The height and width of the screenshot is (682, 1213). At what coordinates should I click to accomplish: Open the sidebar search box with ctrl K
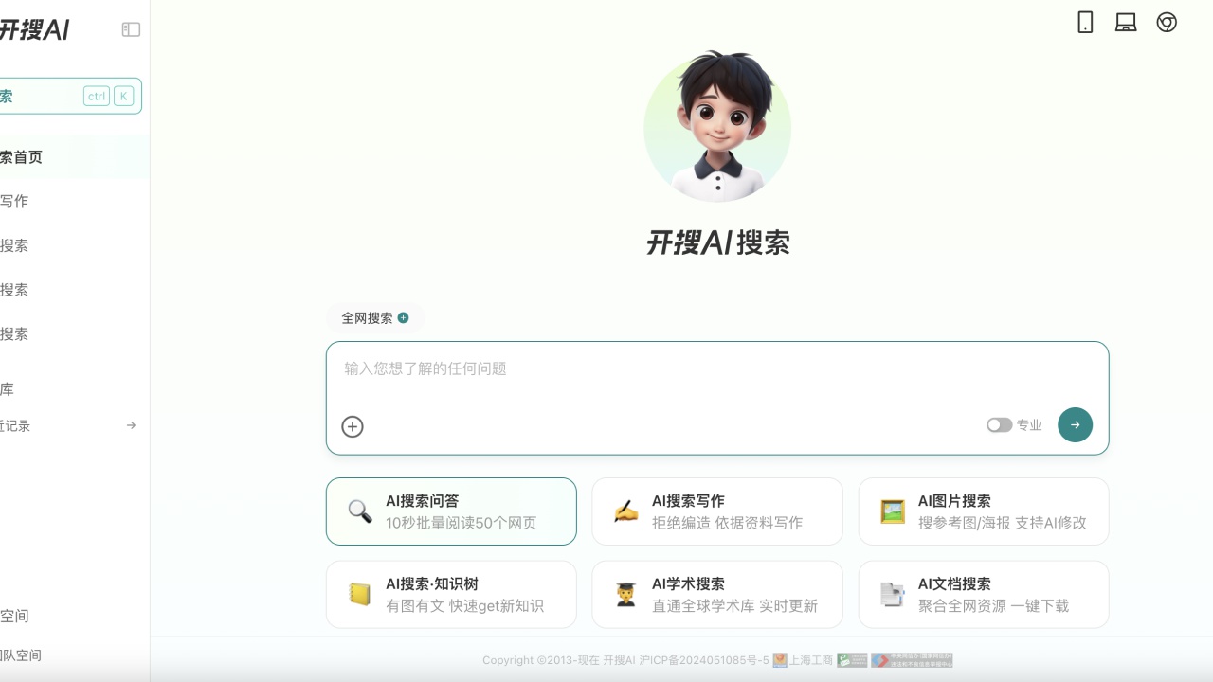[x=68, y=96]
